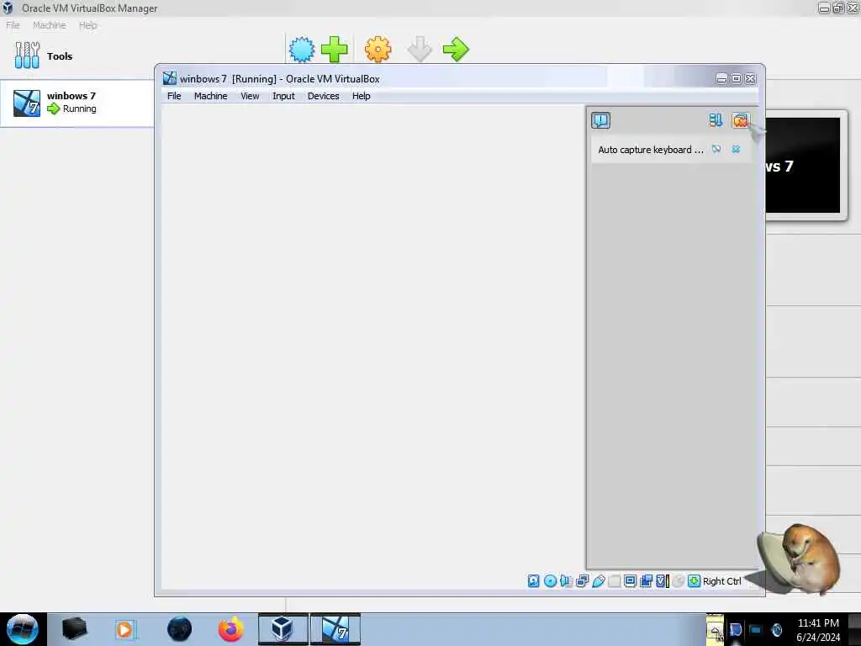Viewport: 861px width, 646px height.
Task: Click the shared folders status bar icon
Action: point(647,581)
